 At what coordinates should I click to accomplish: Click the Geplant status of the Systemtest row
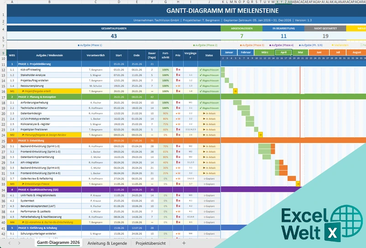click(209, 201)
